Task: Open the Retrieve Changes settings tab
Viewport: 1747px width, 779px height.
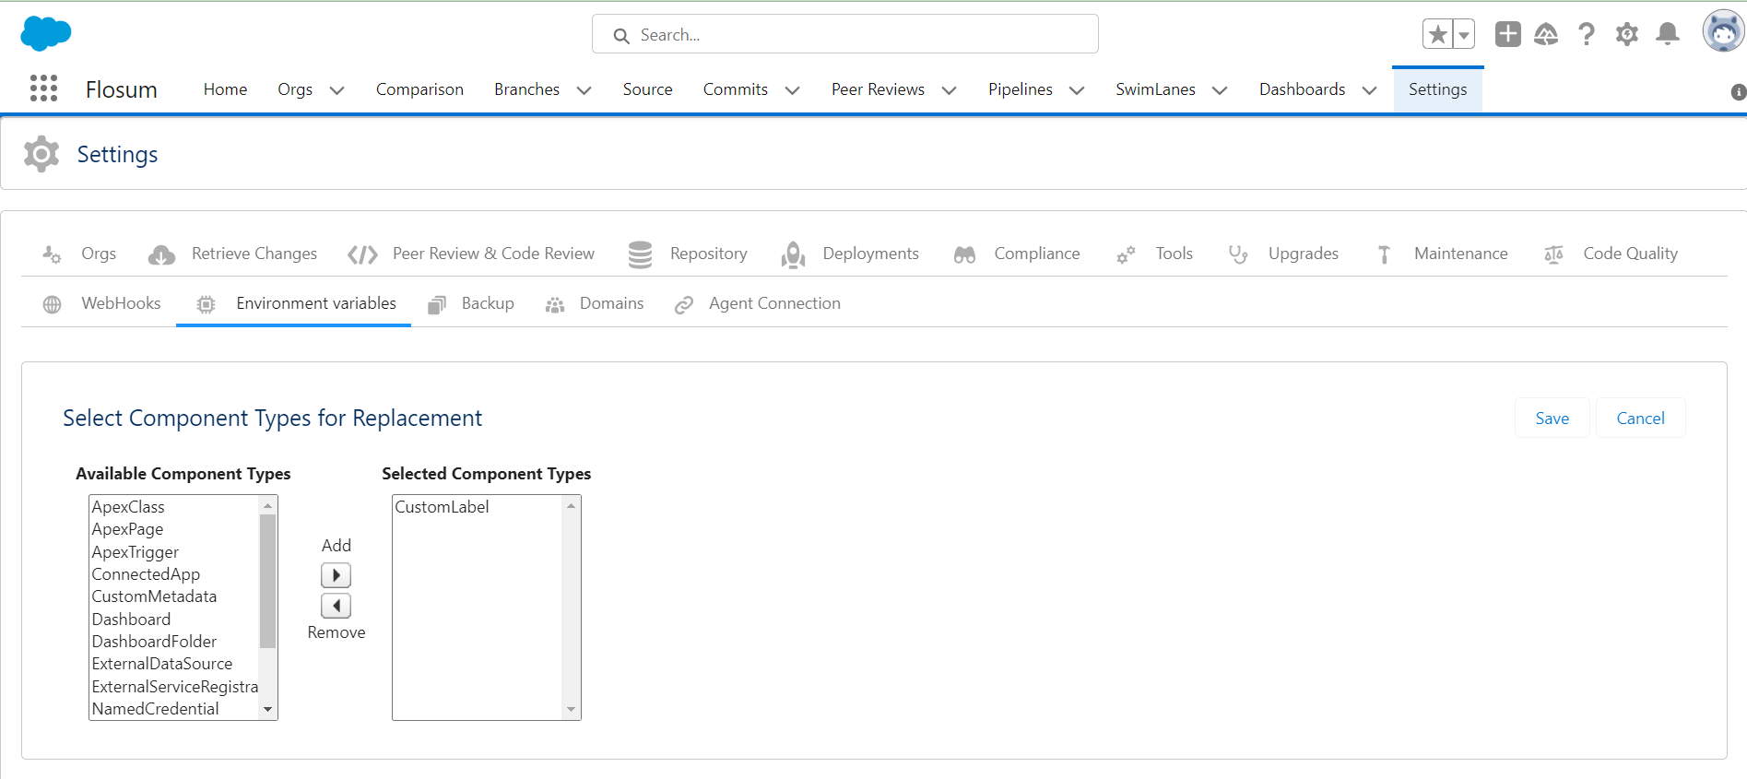Action: (232, 254)
